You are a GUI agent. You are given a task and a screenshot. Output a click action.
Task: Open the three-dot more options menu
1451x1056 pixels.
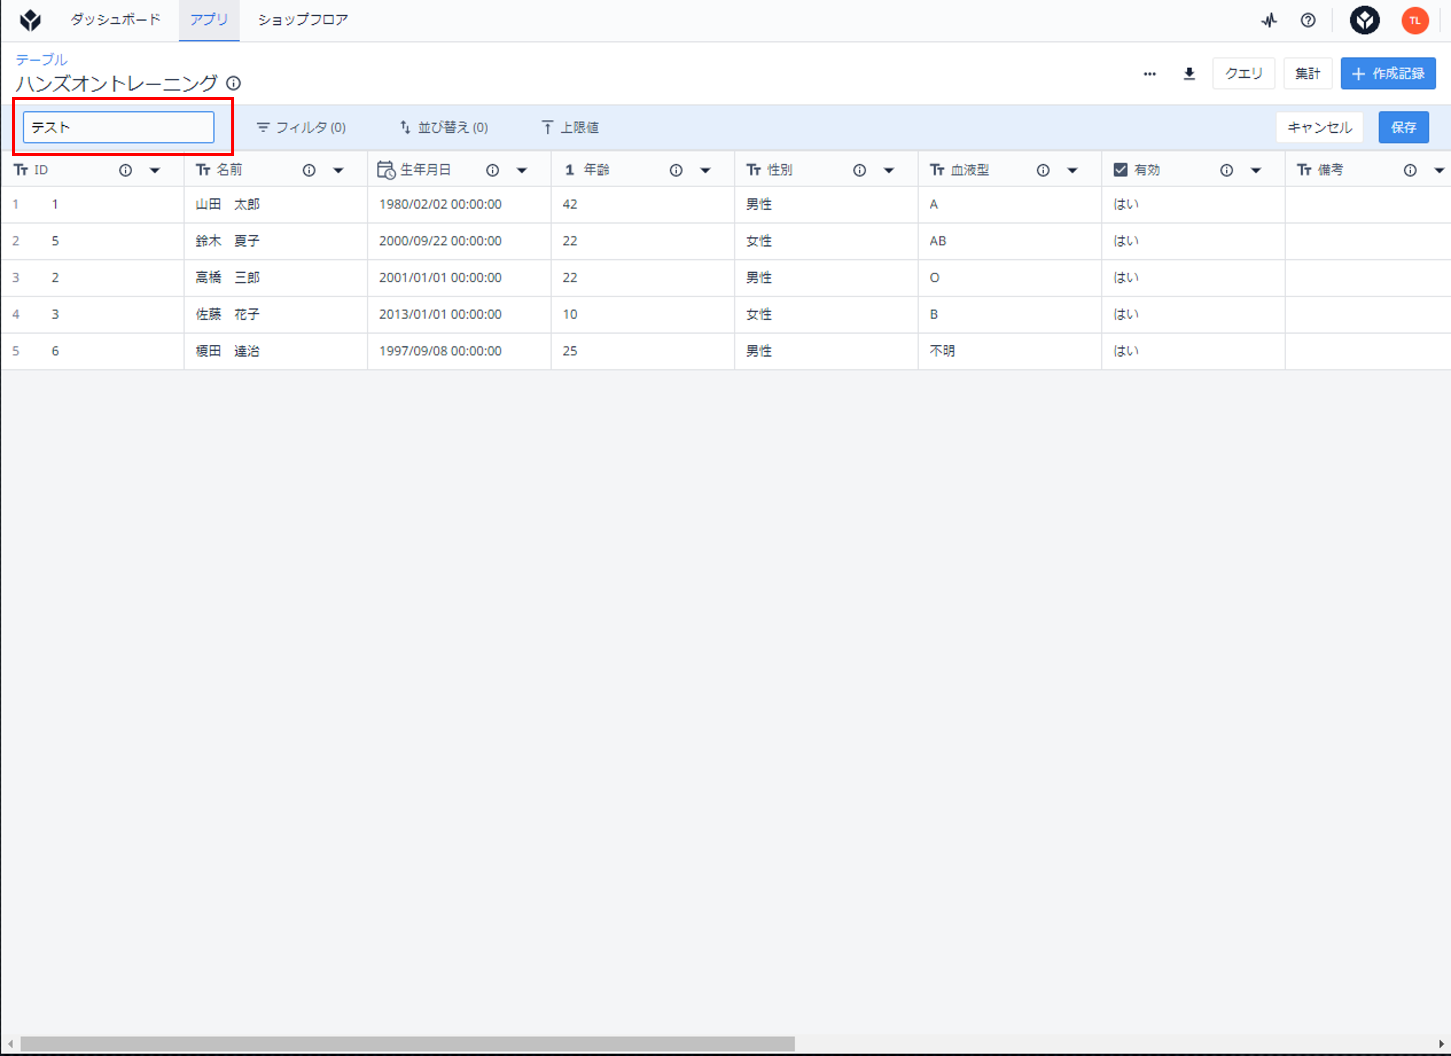(x=1150, y=74)
